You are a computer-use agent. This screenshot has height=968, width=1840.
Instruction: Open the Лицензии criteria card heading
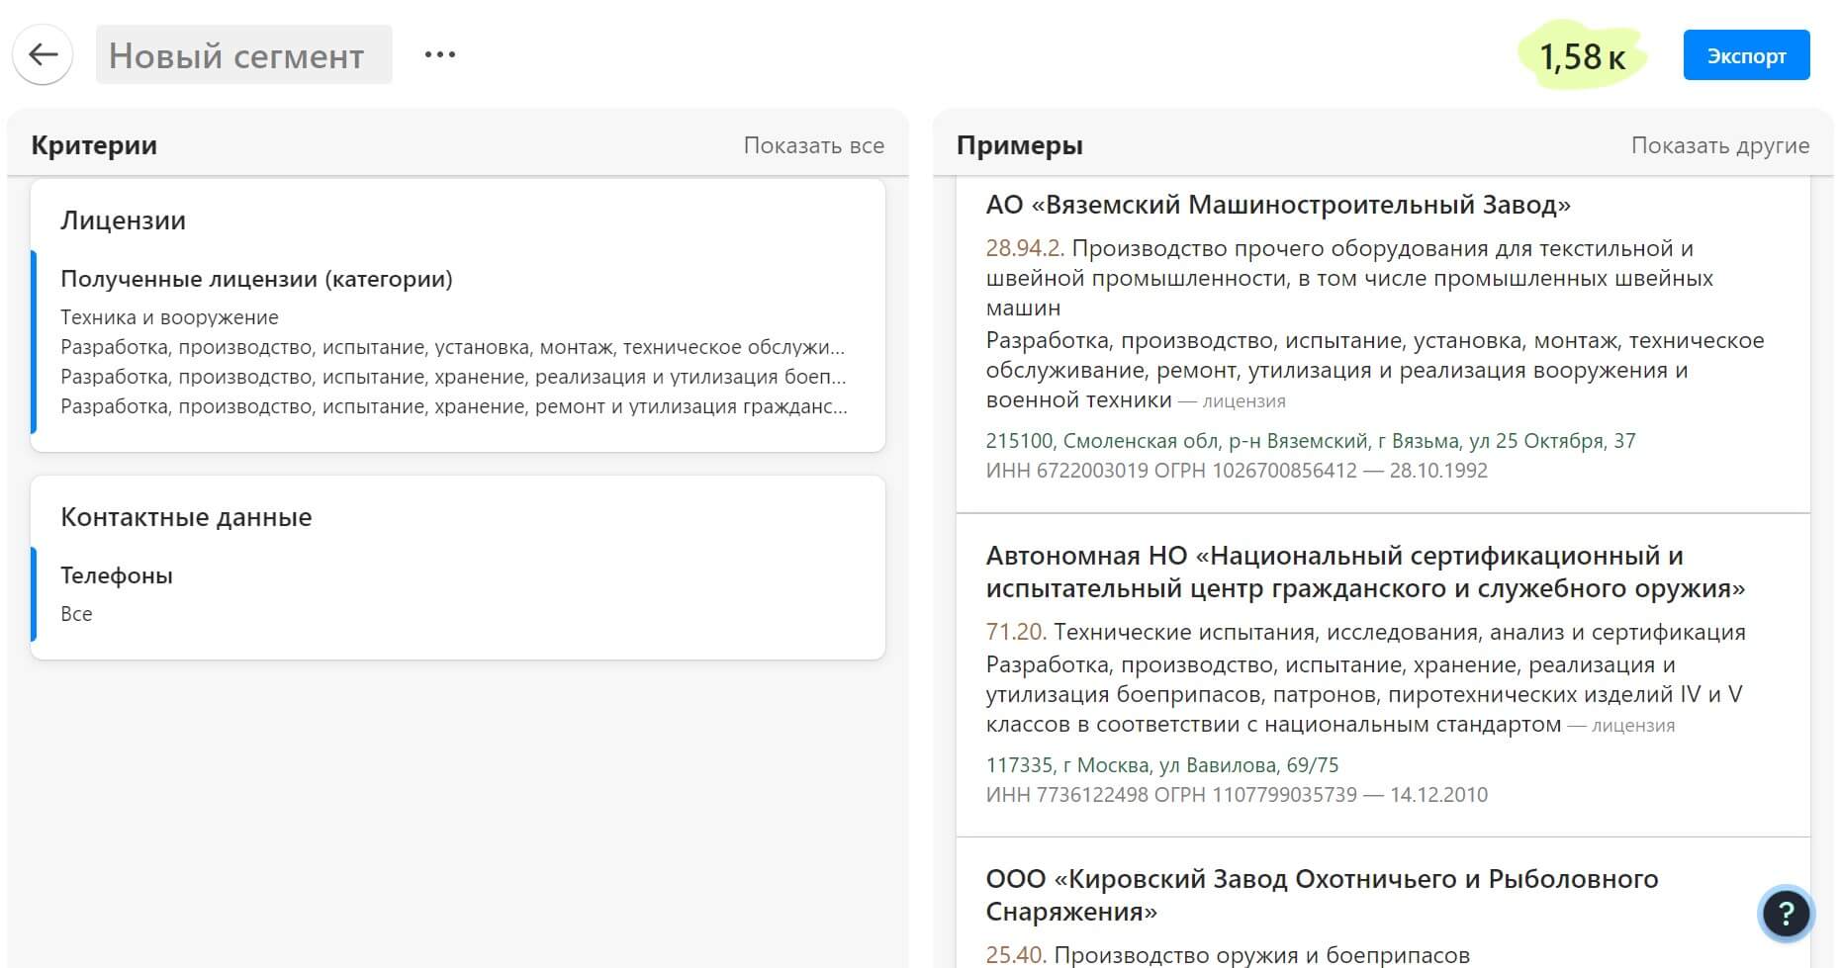coord(123,220)
